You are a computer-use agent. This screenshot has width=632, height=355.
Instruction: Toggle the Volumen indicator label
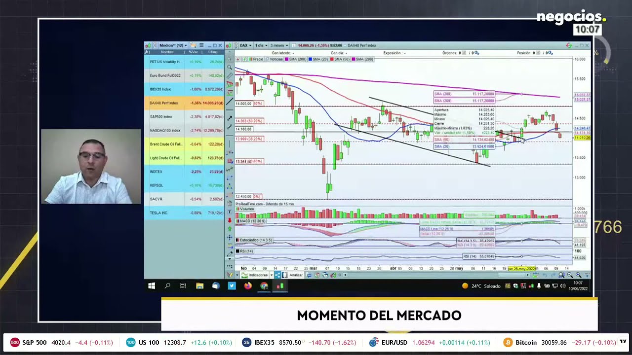tap(245, 209)
